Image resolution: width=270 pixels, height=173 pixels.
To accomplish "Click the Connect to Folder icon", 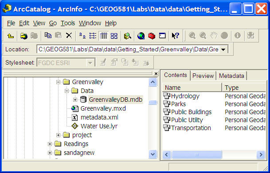I will [x=24, y=36].
